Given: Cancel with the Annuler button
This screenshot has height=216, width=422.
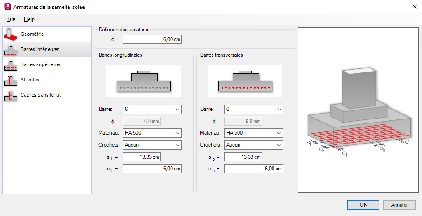Looking at the screenshot, I should click(x=399, y=205).
